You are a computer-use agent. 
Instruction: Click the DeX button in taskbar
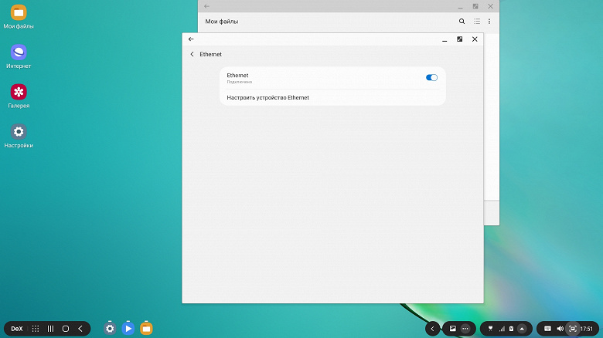[x=17, y=329]
